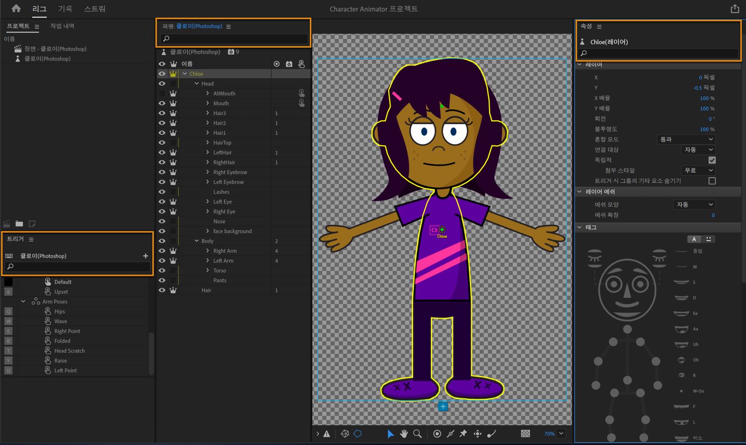Select the Dragger tool
Screen dimensions: 746x445
tap(477, 434)
